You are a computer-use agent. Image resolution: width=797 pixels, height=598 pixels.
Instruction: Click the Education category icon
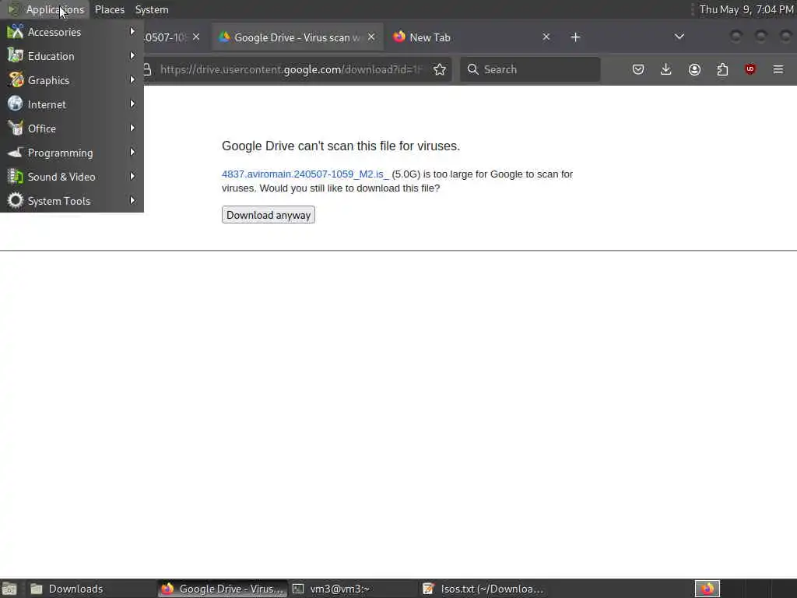tap(16, 55)
